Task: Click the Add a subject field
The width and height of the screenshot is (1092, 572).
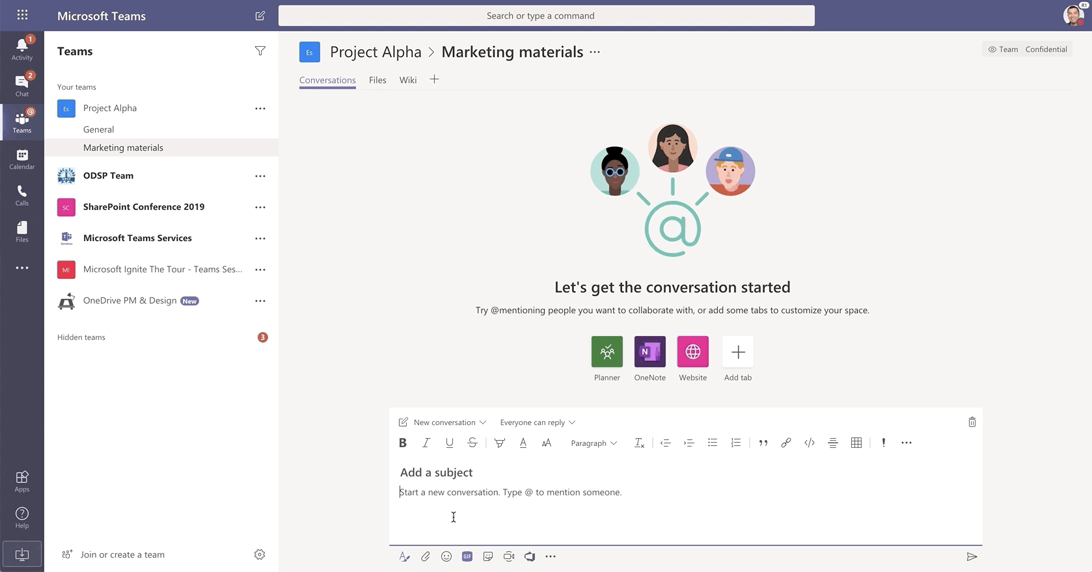Action: (437, 473)
